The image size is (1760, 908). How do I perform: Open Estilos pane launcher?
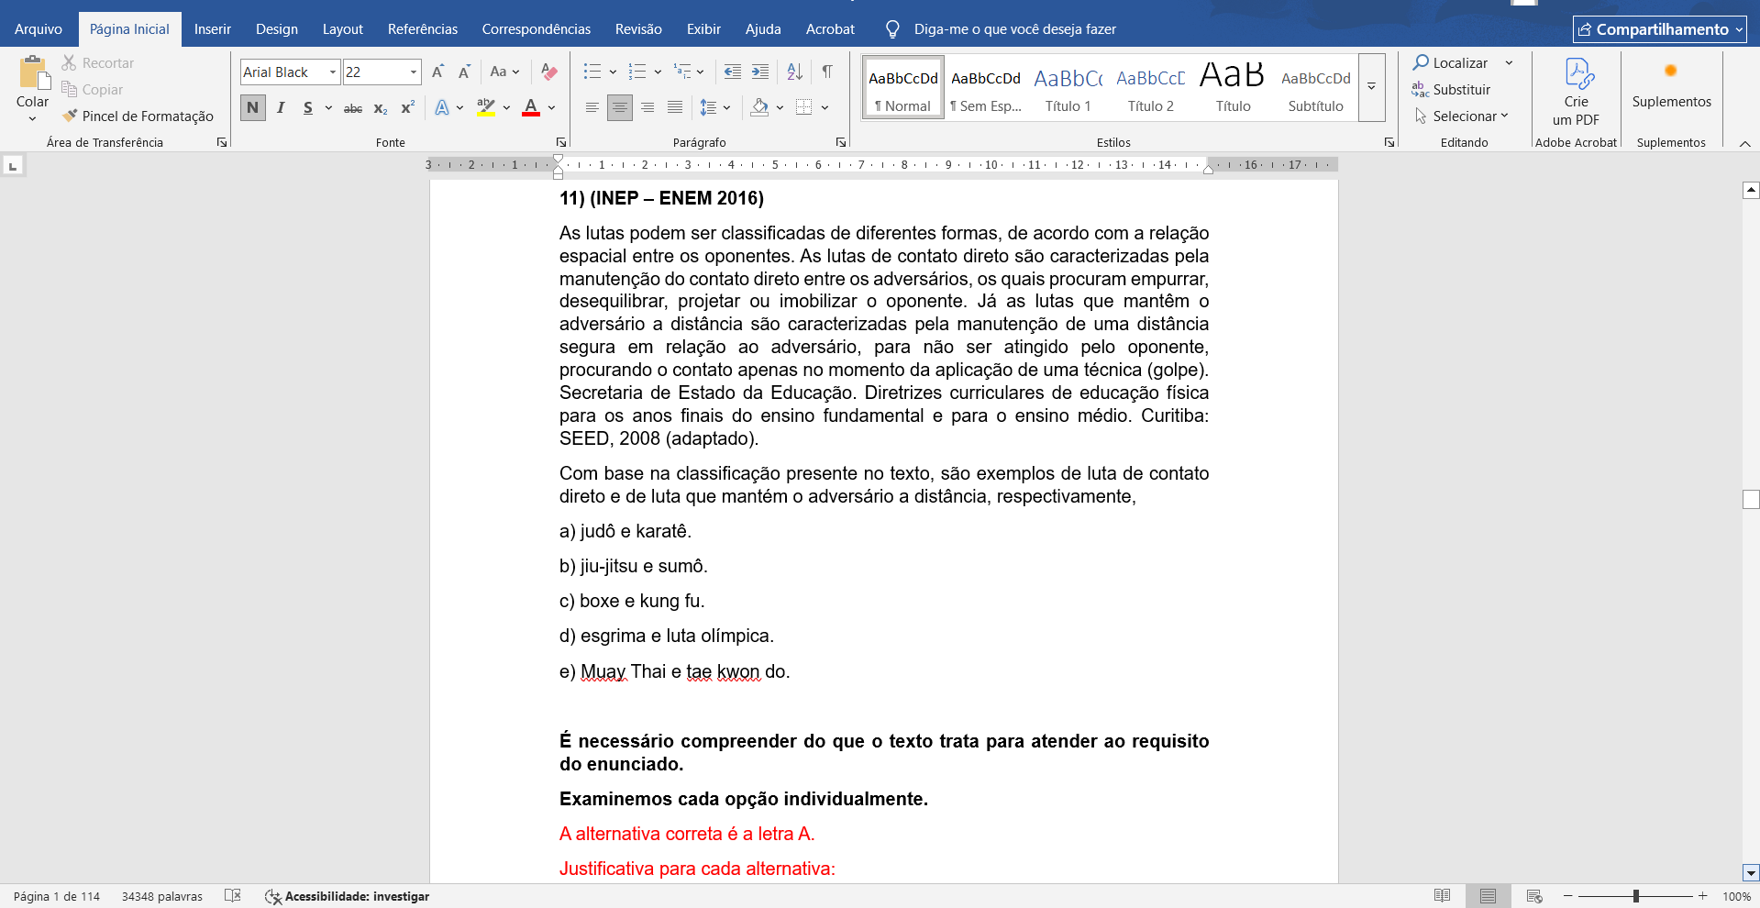tap(1389, 142)
